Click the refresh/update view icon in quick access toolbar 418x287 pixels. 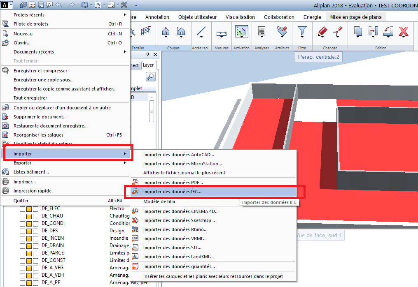pyautogui.click(x=85, y=5)
